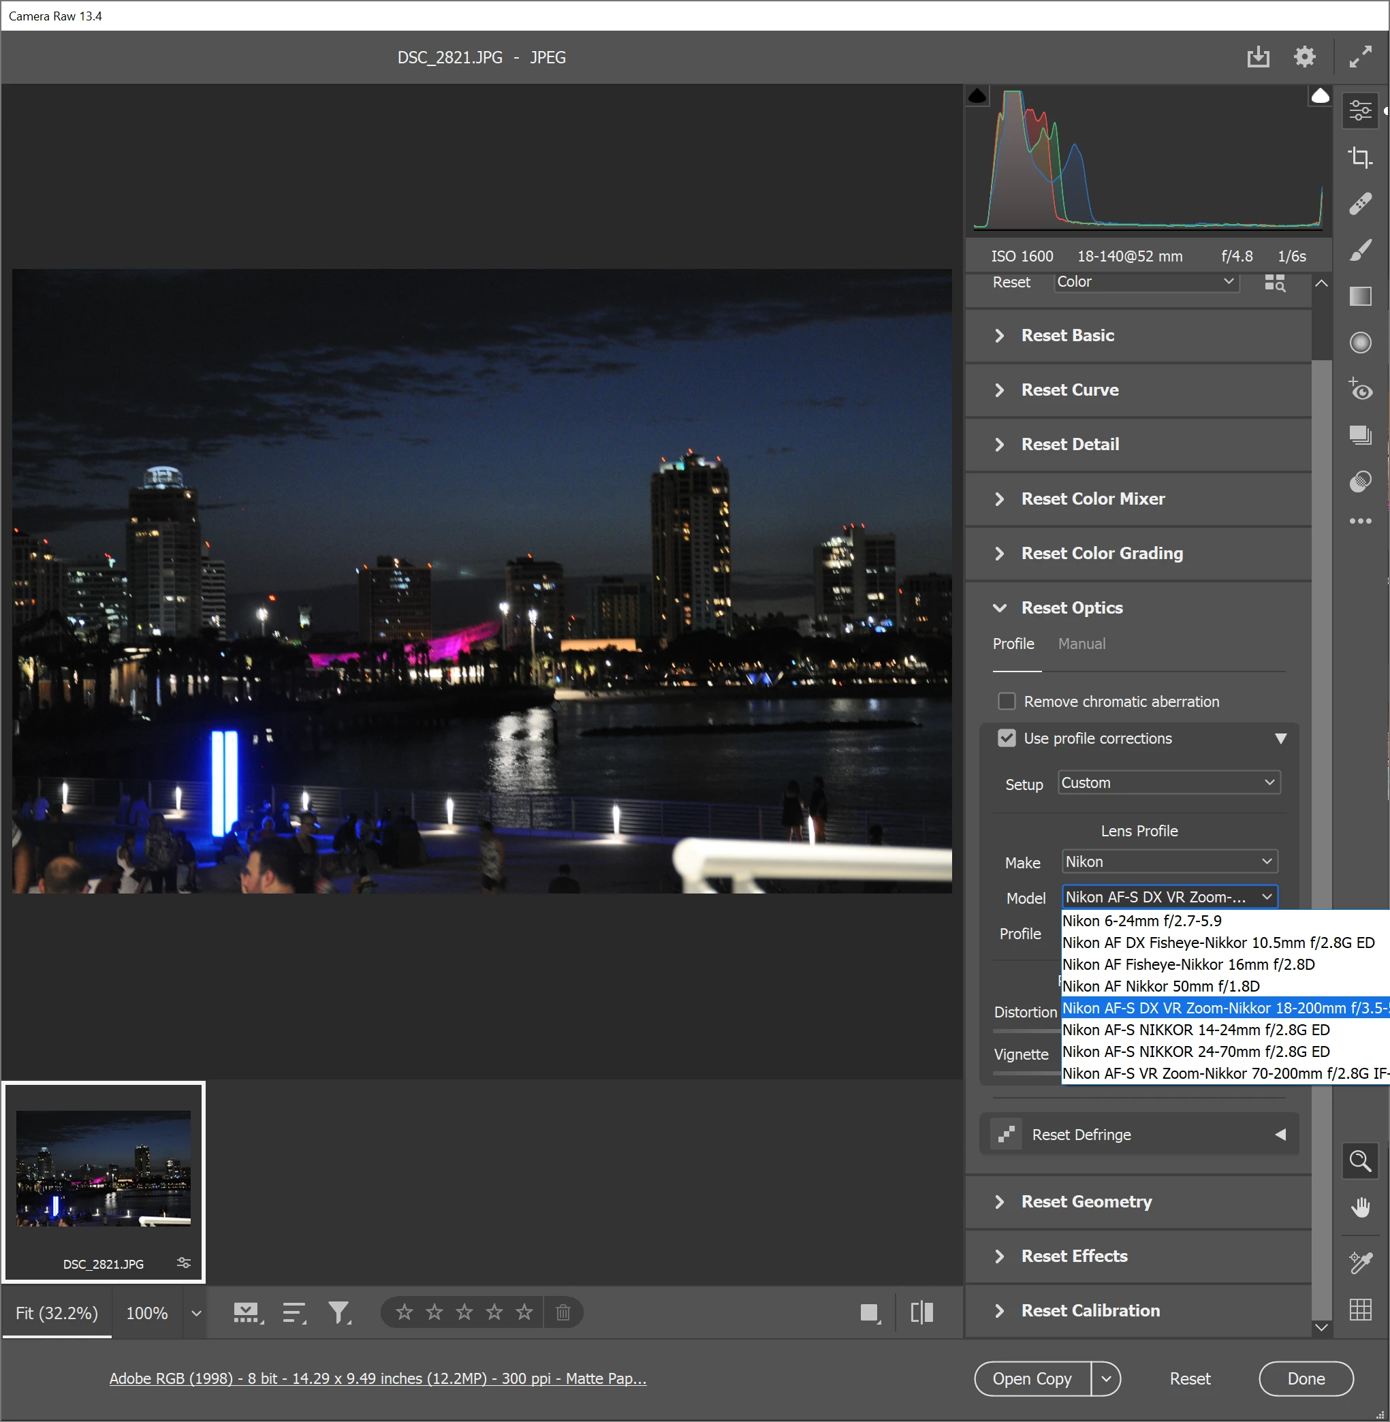Select the Adjustment Brush tool

click(1359, 251)
